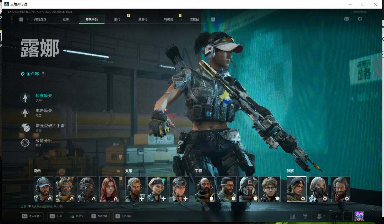Select the 电击箭矢 shock arrow skill icon
This screenshot has width=384, height=224.
tap(25, 113)
